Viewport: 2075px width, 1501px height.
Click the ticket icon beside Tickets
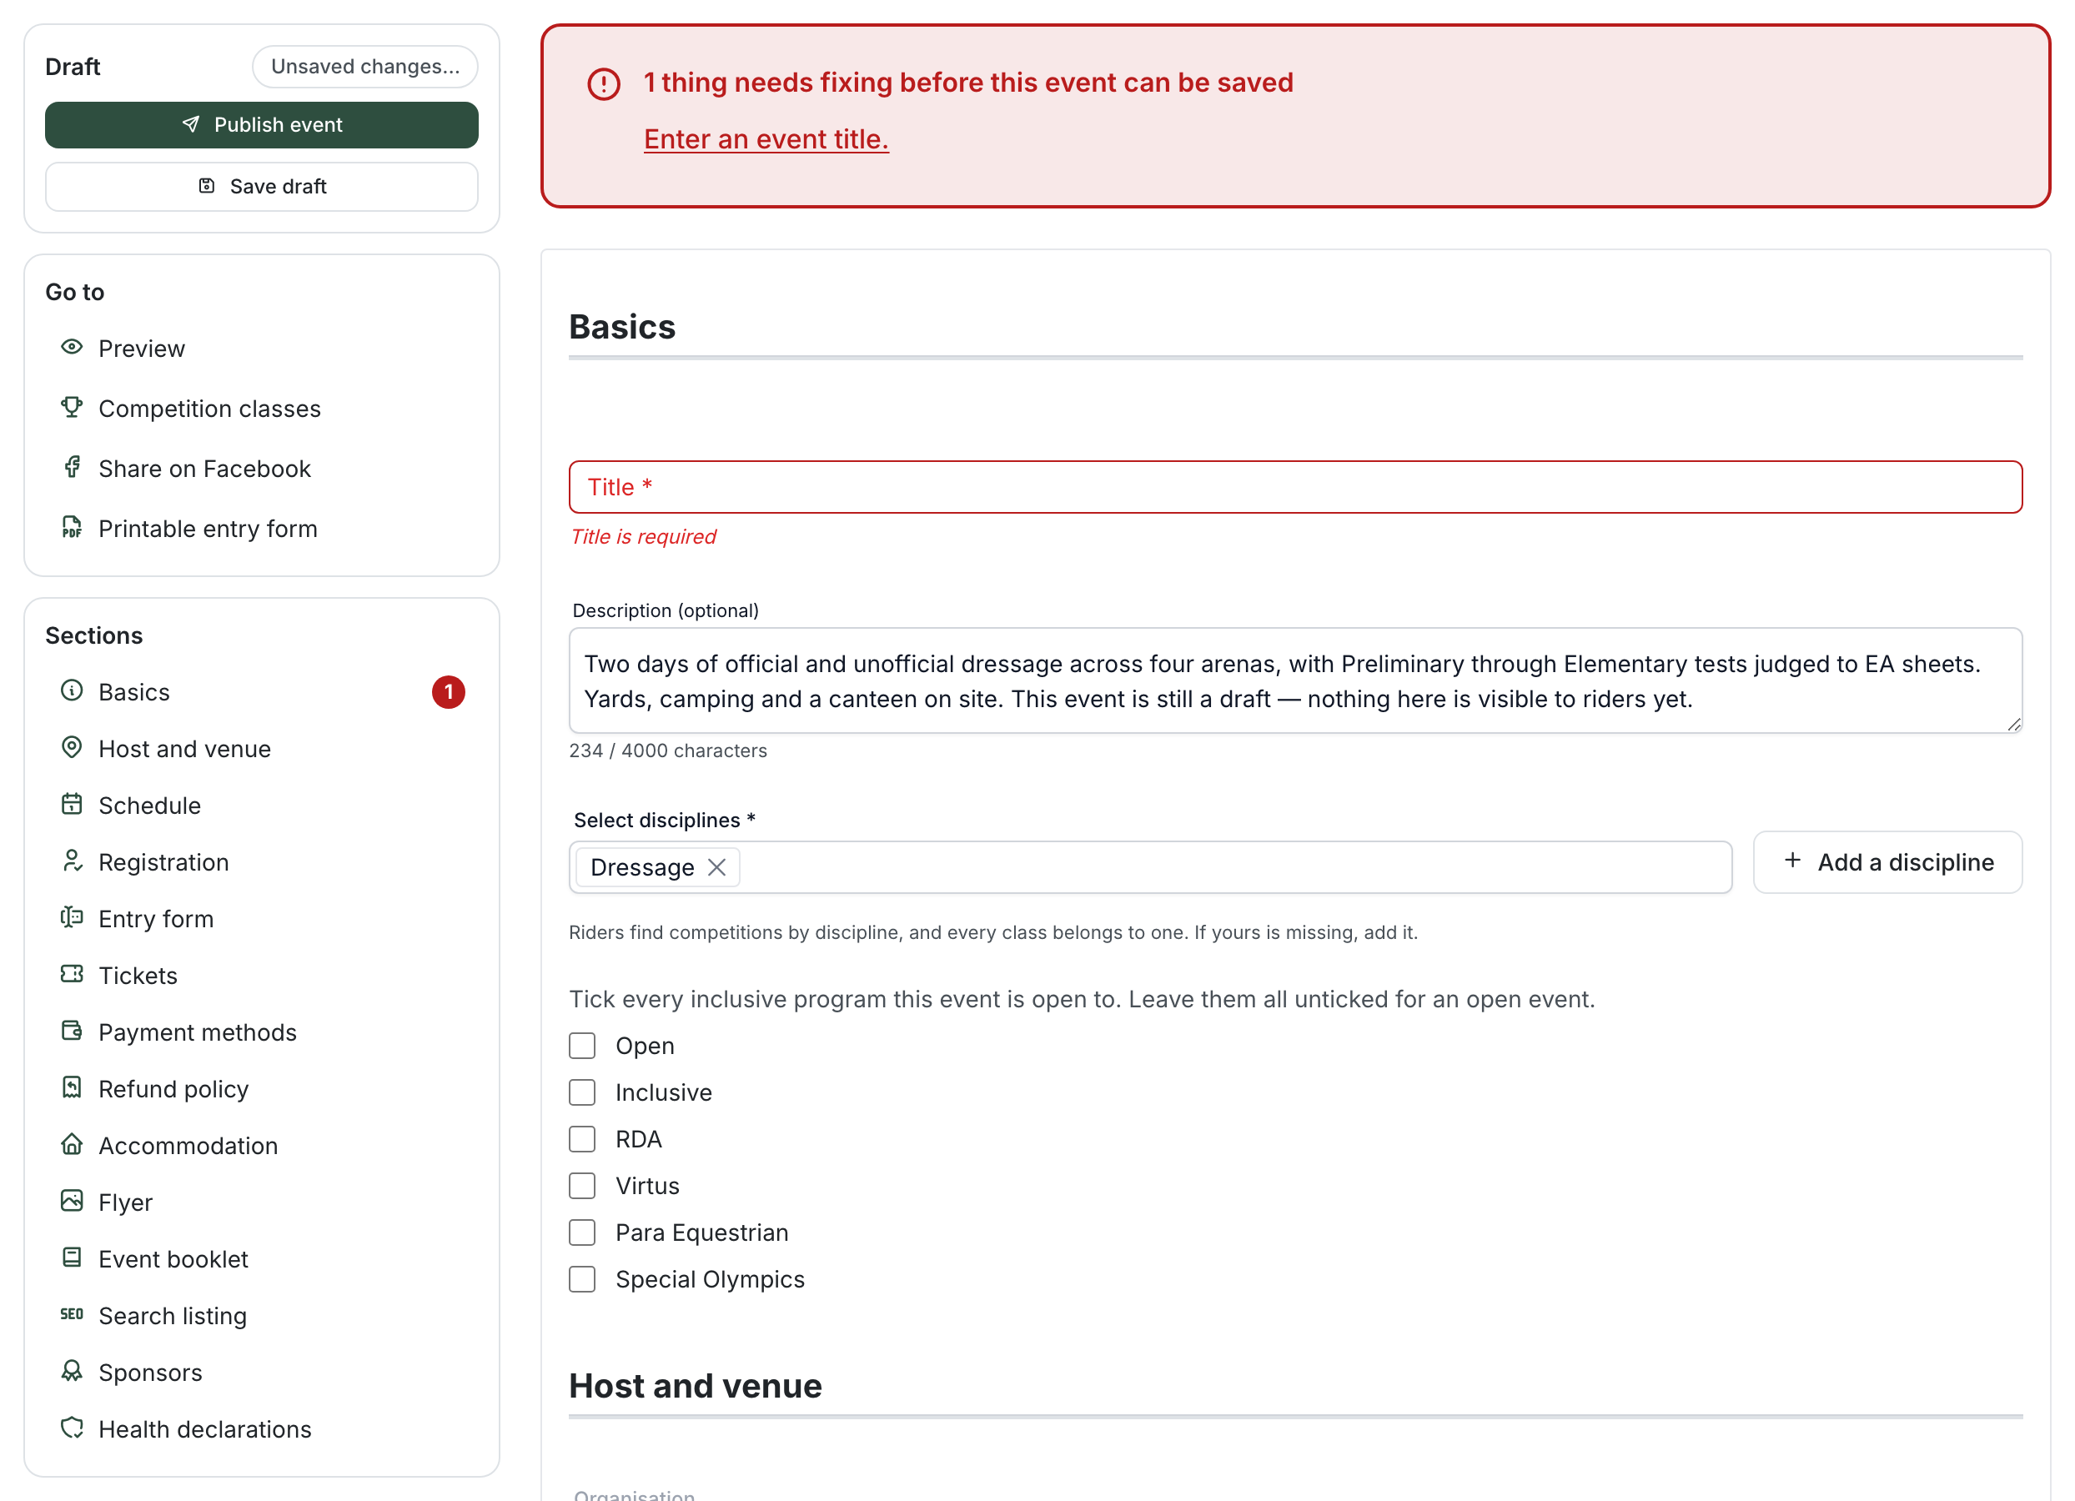[x=72, y=974]
